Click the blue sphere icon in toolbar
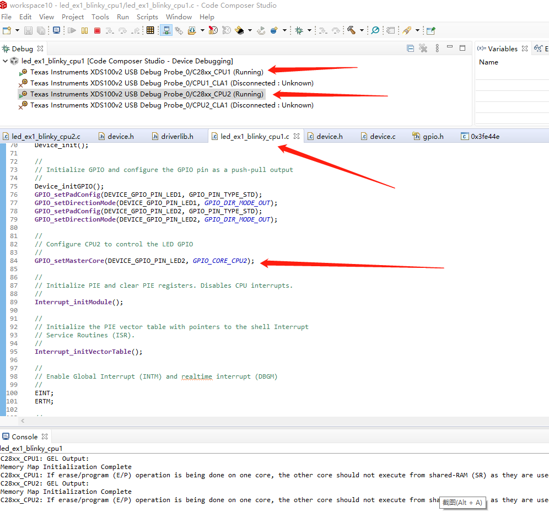 (274, 30)
